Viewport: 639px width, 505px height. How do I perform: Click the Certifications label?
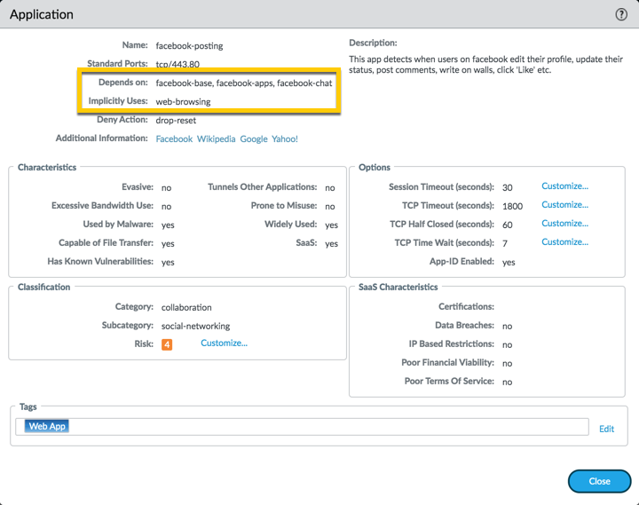coord(466,306)
